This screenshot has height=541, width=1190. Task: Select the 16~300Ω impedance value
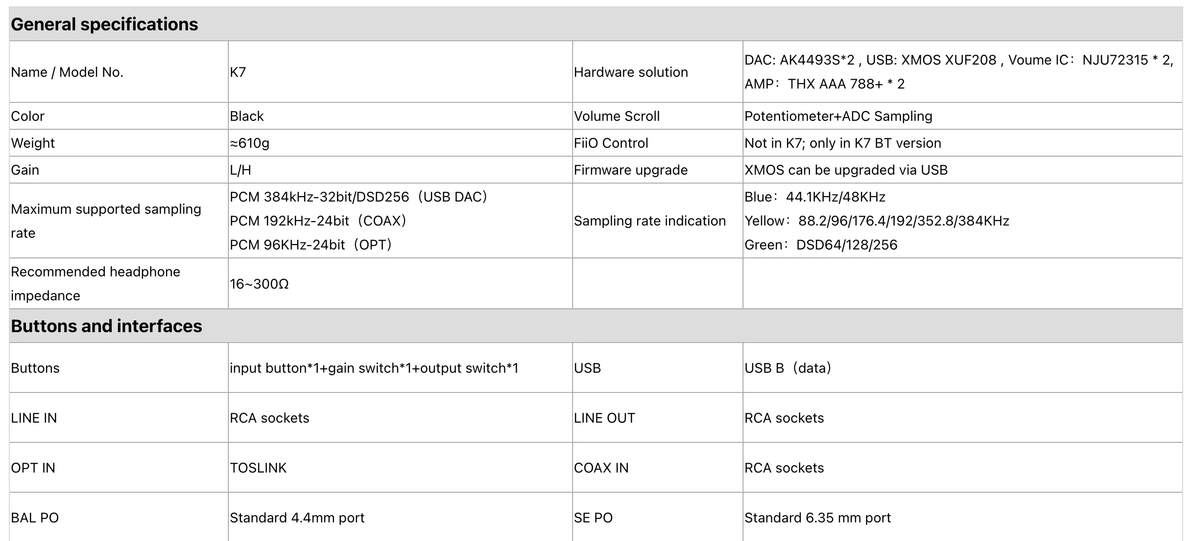tap(259, 284)
